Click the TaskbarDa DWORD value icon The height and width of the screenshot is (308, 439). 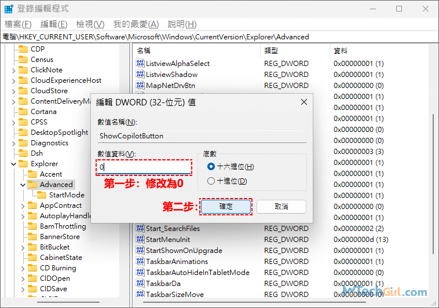pos(140,283)
